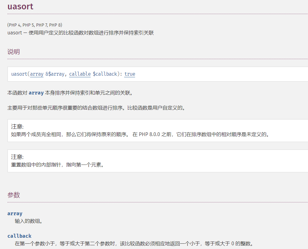
Task: Click the "说明" section heading
Action: coord(14,52)
